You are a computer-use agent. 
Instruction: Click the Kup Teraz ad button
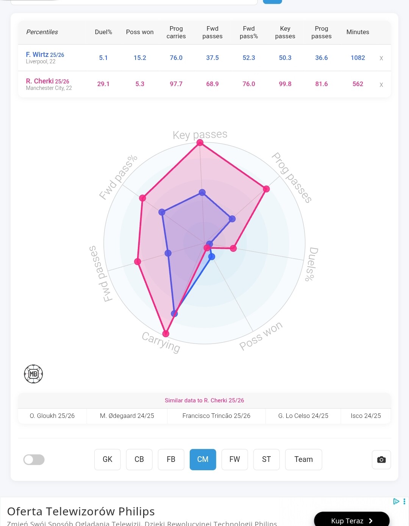coord(351,520)
